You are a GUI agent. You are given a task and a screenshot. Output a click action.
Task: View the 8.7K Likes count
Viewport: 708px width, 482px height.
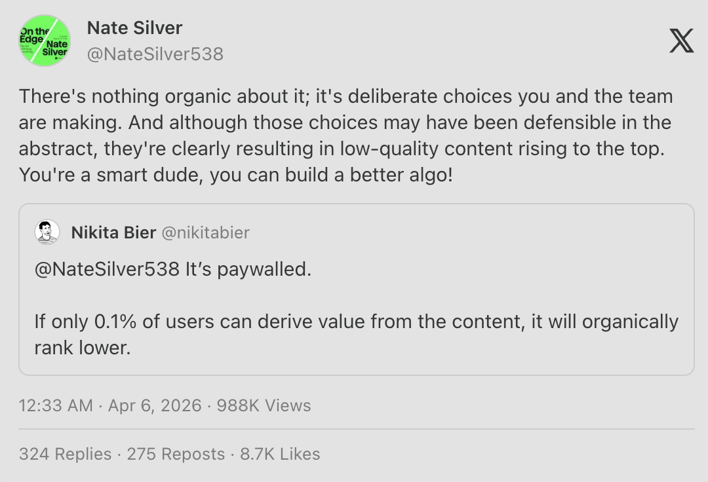coord(280,454)
